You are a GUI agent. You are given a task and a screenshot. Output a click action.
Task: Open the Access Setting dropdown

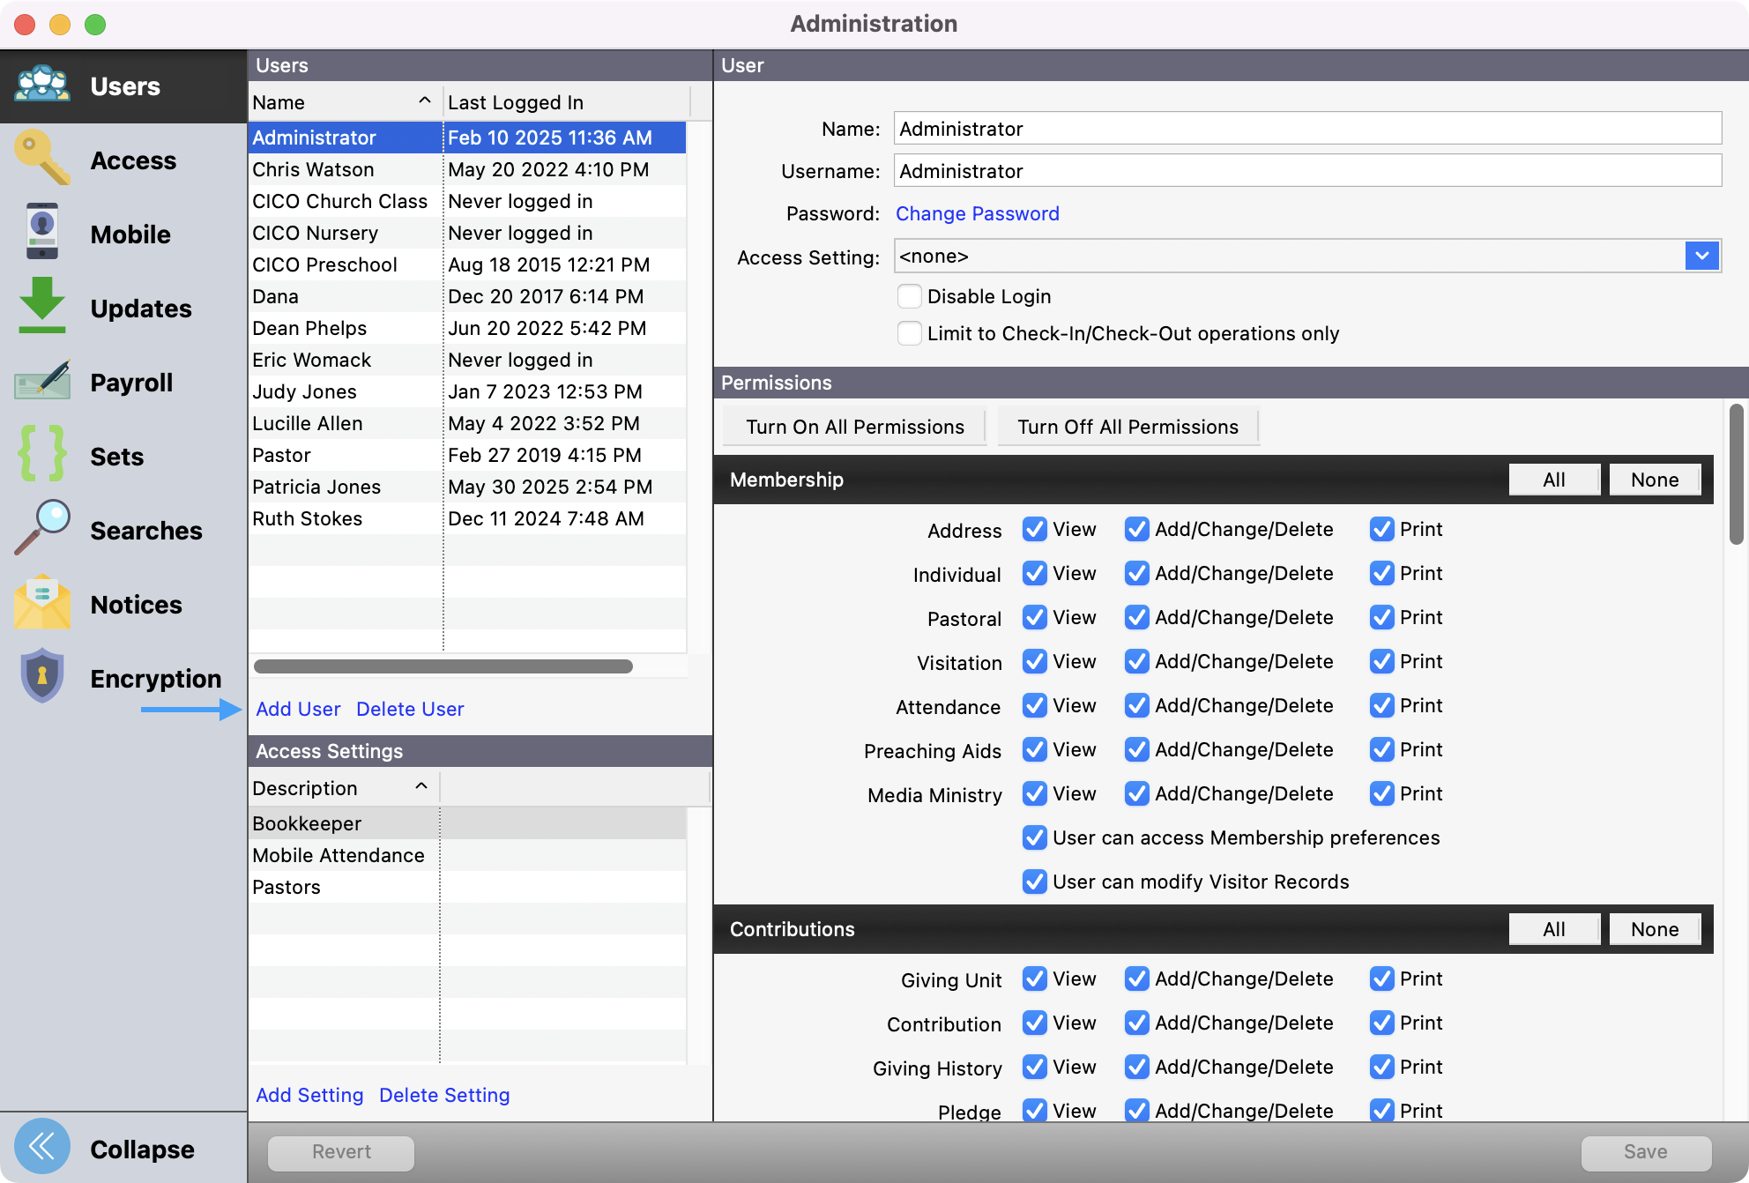(x=1701, y=256)
